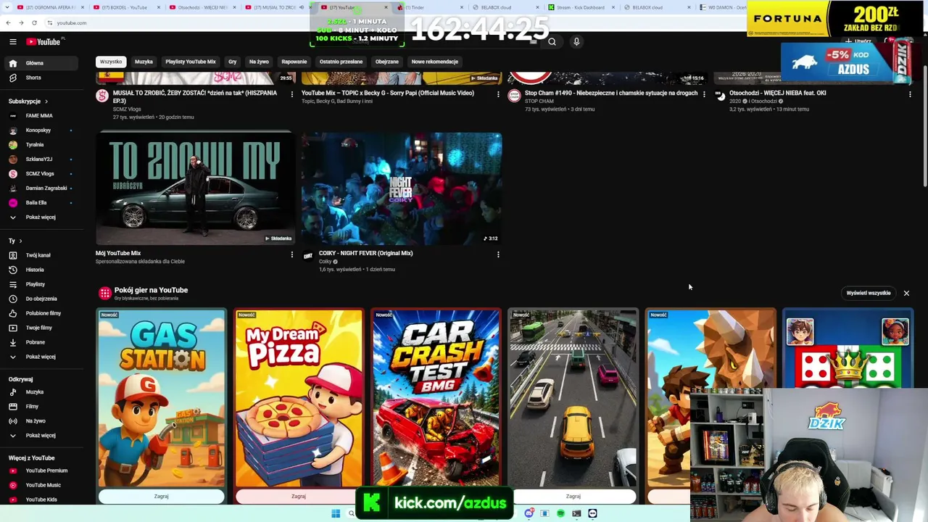
Task: Expand the Ty section arrow
Action: (x=20, y=241)
